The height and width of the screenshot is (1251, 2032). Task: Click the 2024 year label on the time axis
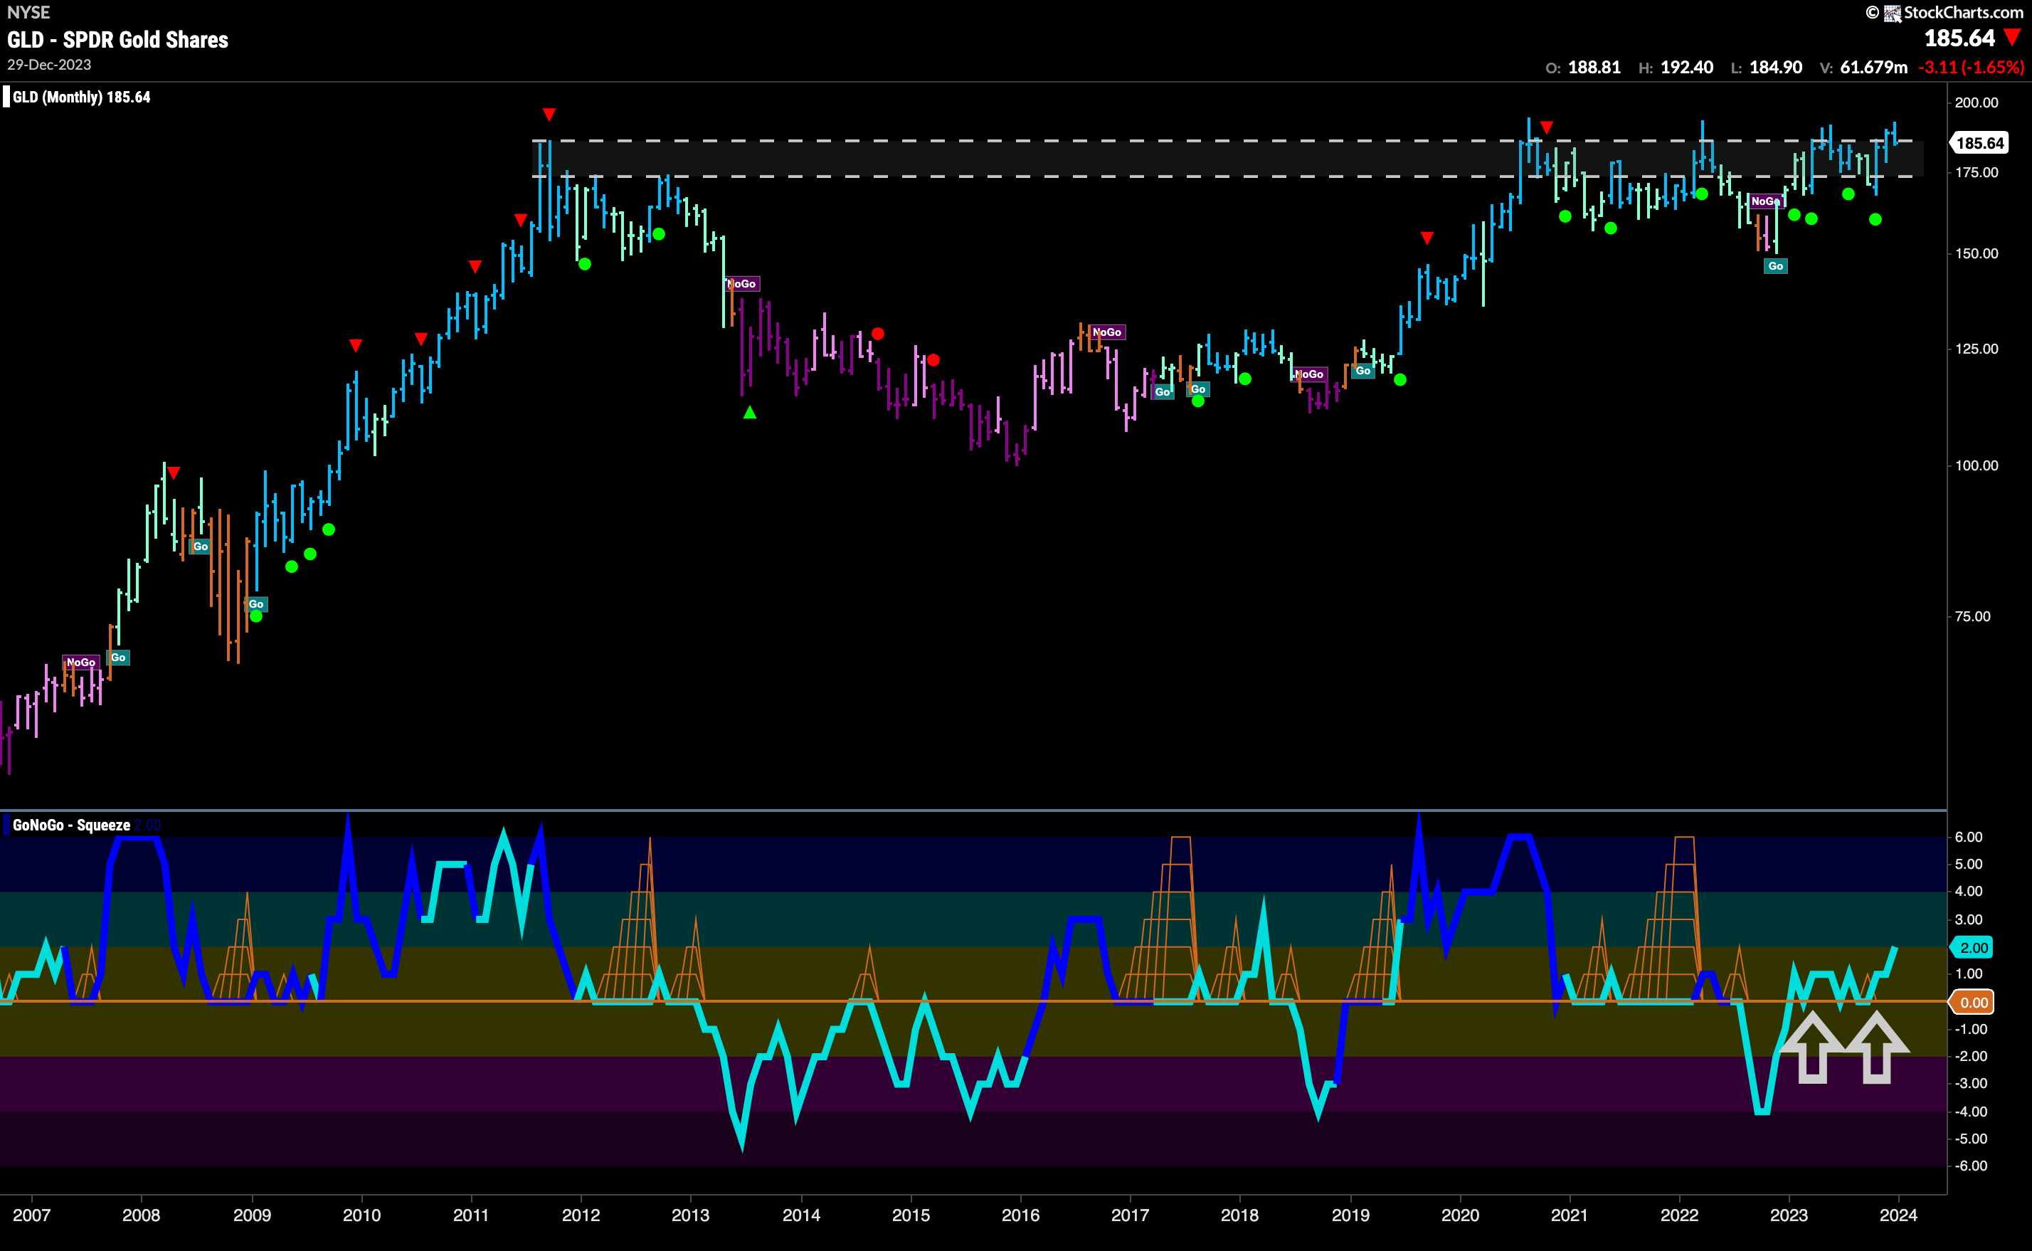tap(1898, 1215)
